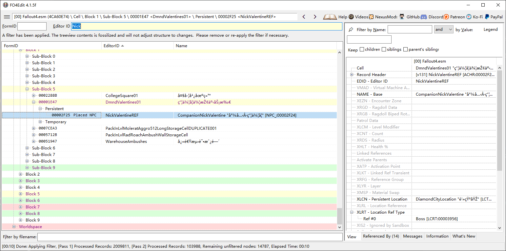
Task: Open Patreon link icon
Action: click(446, 17)
